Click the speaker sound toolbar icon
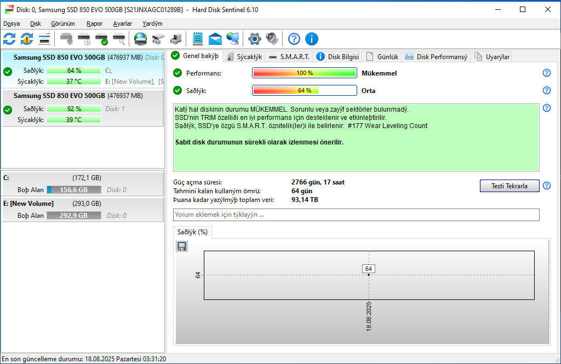This screenshot has width=561, height=364. (272, 39)
